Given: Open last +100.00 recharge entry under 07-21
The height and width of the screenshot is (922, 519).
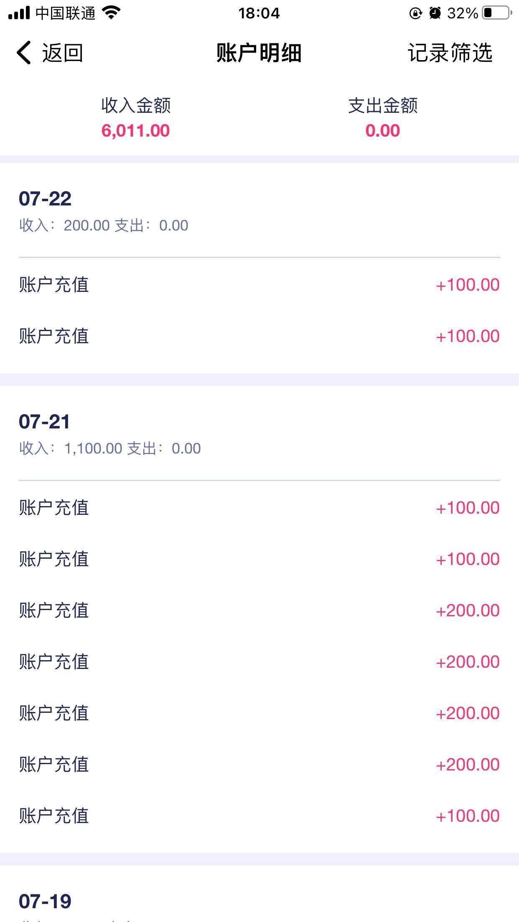Looking at the screenshot, I should point(259,816).
